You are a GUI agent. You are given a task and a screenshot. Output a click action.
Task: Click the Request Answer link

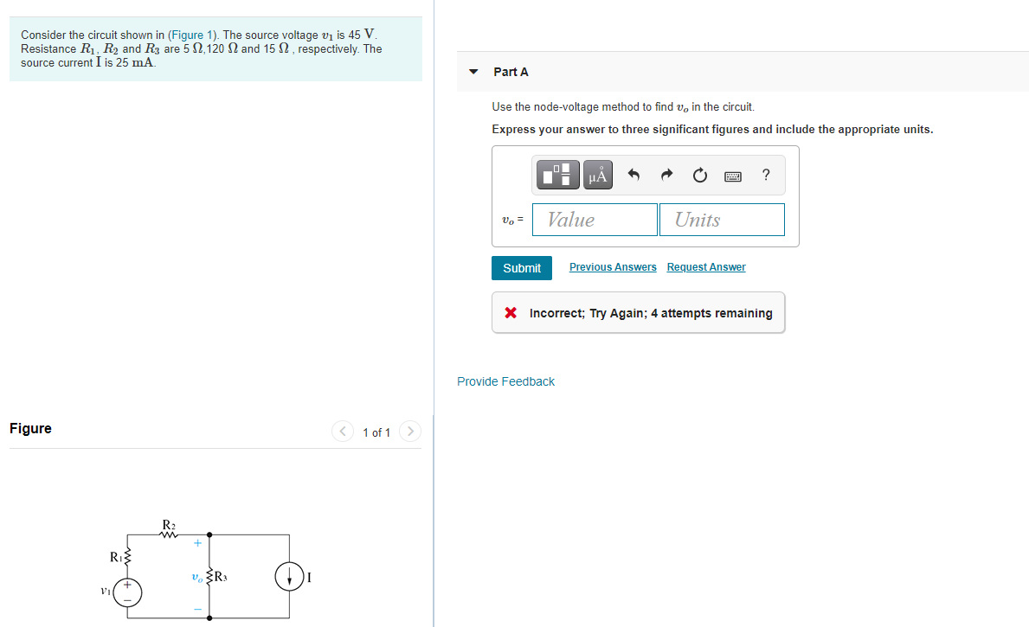tap(706, 267)
